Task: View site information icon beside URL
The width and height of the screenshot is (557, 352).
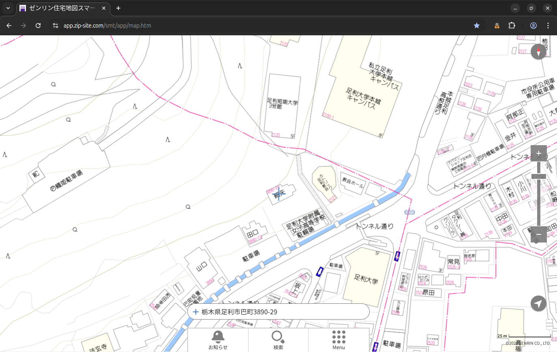Action: (56, 26)
